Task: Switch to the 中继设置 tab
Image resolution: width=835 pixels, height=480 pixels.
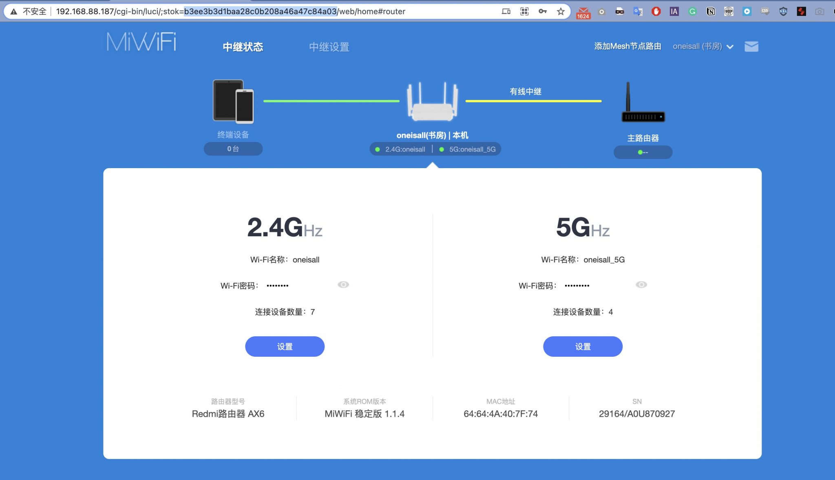Action: pyautogui.click(x=329, y=47)
